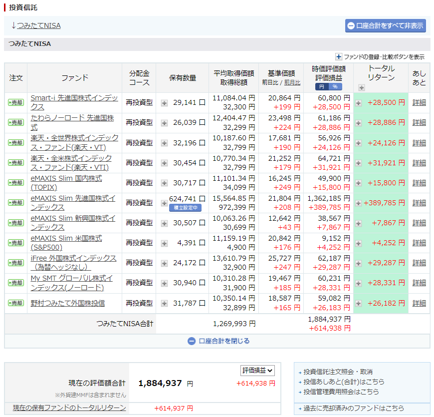Viewport: 434px width, 417px height.
Task: Switch valuation display to 円
Action: pyautogui.click(x=322, y=87)
